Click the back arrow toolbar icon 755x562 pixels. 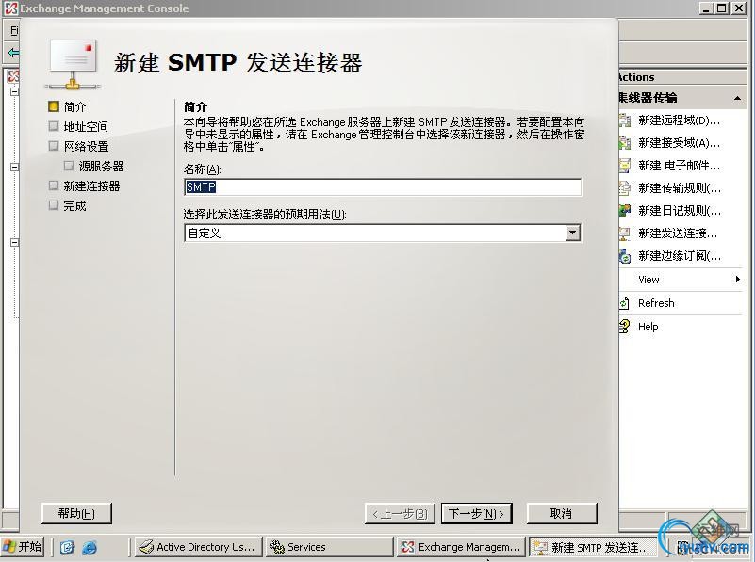13,52
